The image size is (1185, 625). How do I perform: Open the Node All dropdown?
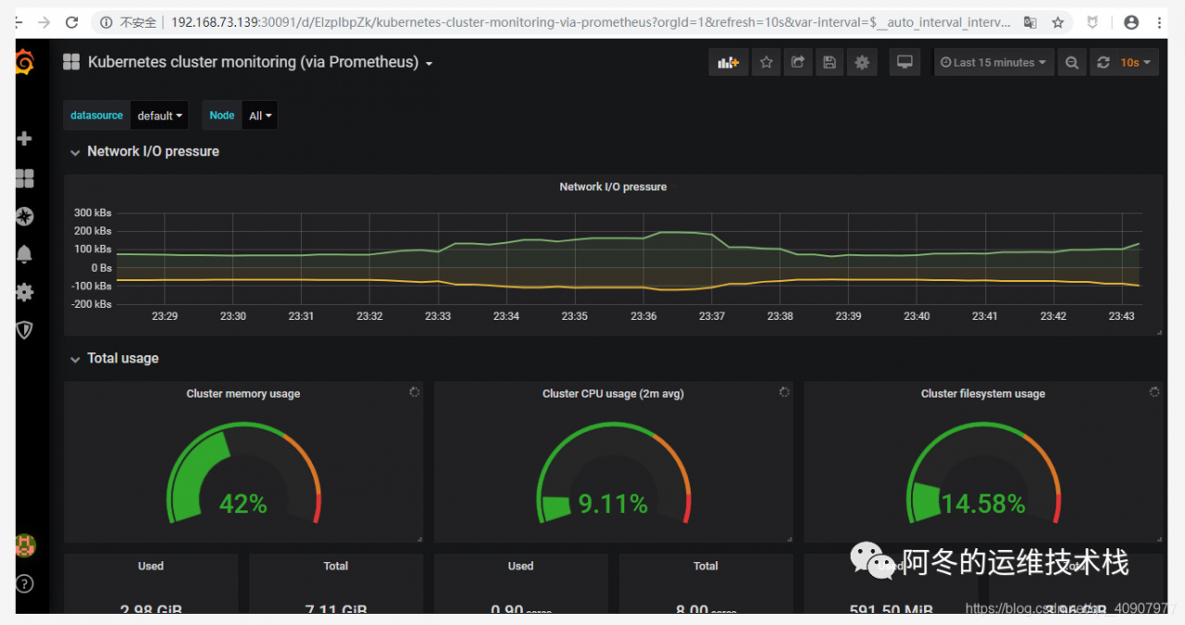259,116
